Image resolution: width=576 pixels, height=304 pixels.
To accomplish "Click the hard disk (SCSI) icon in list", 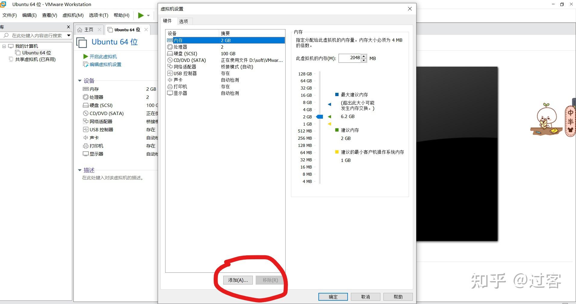I will coord(170,53).
